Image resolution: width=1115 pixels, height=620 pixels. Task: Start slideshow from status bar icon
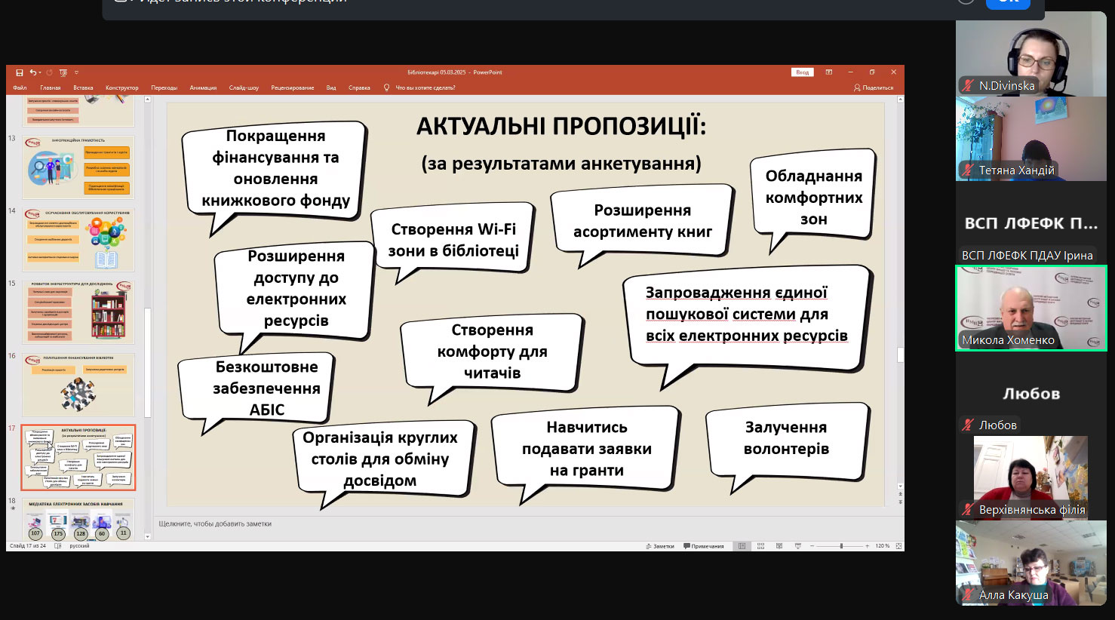pos(798,546)
